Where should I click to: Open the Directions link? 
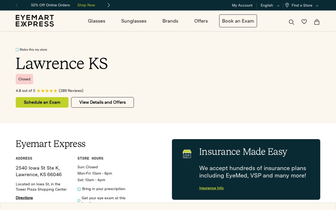24,198
